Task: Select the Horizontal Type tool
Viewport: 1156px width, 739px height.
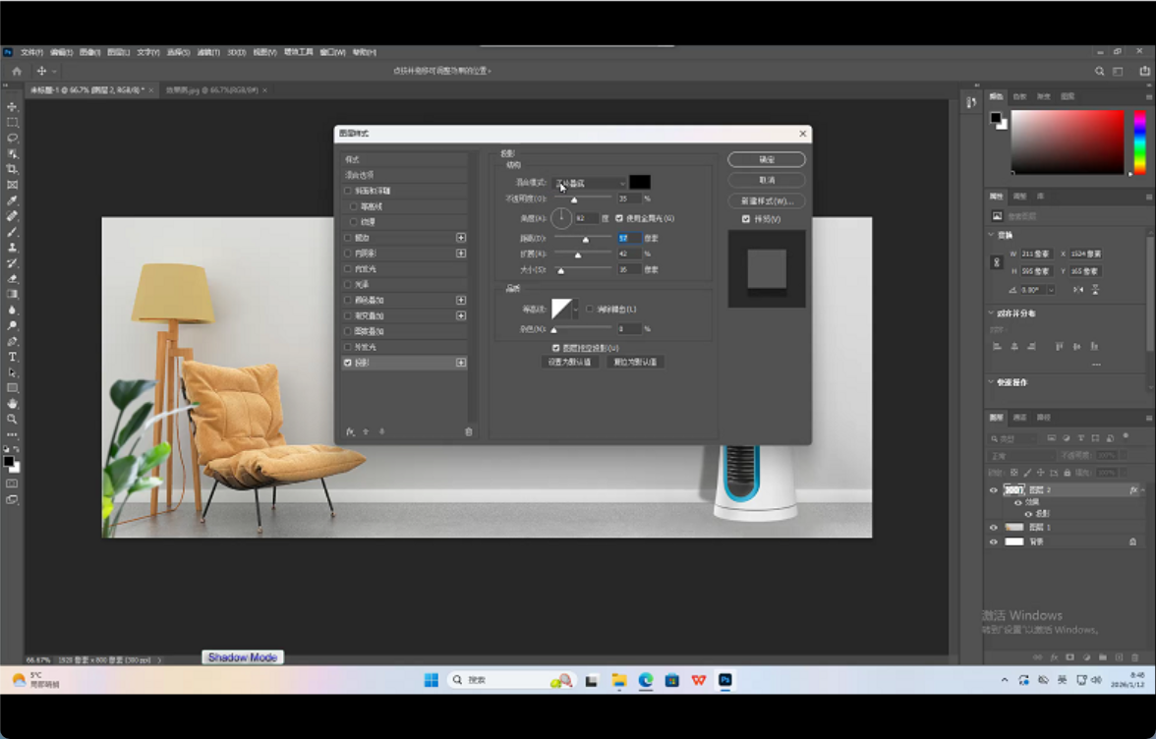Action: pos(12,357)
